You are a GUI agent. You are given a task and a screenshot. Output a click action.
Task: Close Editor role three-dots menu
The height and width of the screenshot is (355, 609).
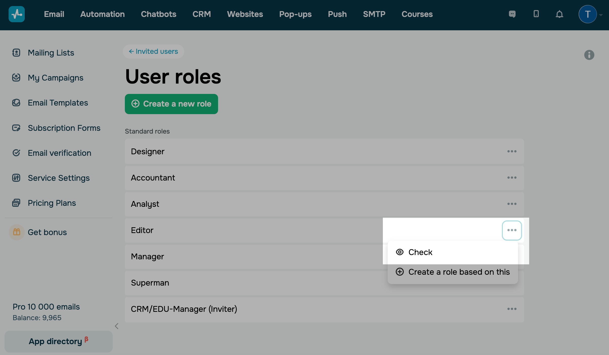pos(512,230)
